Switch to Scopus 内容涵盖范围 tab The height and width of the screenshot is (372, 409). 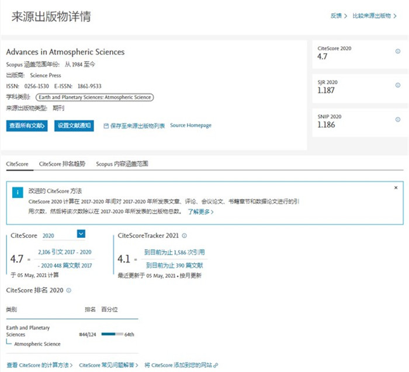coord(122,164)
